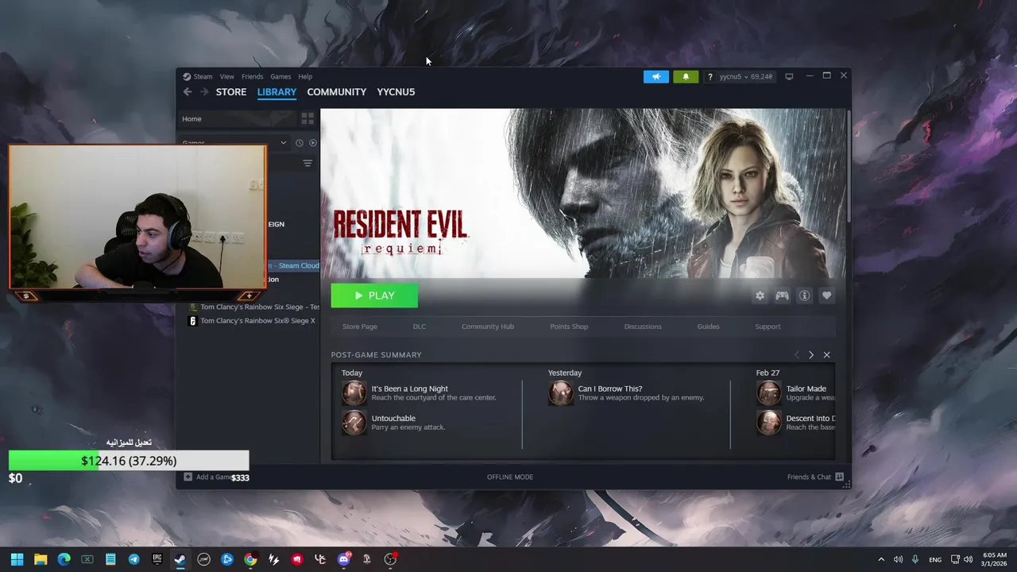Launch the game with PLAY button
The width and height of the screenshot is (1017, 572).
point(374,296)
